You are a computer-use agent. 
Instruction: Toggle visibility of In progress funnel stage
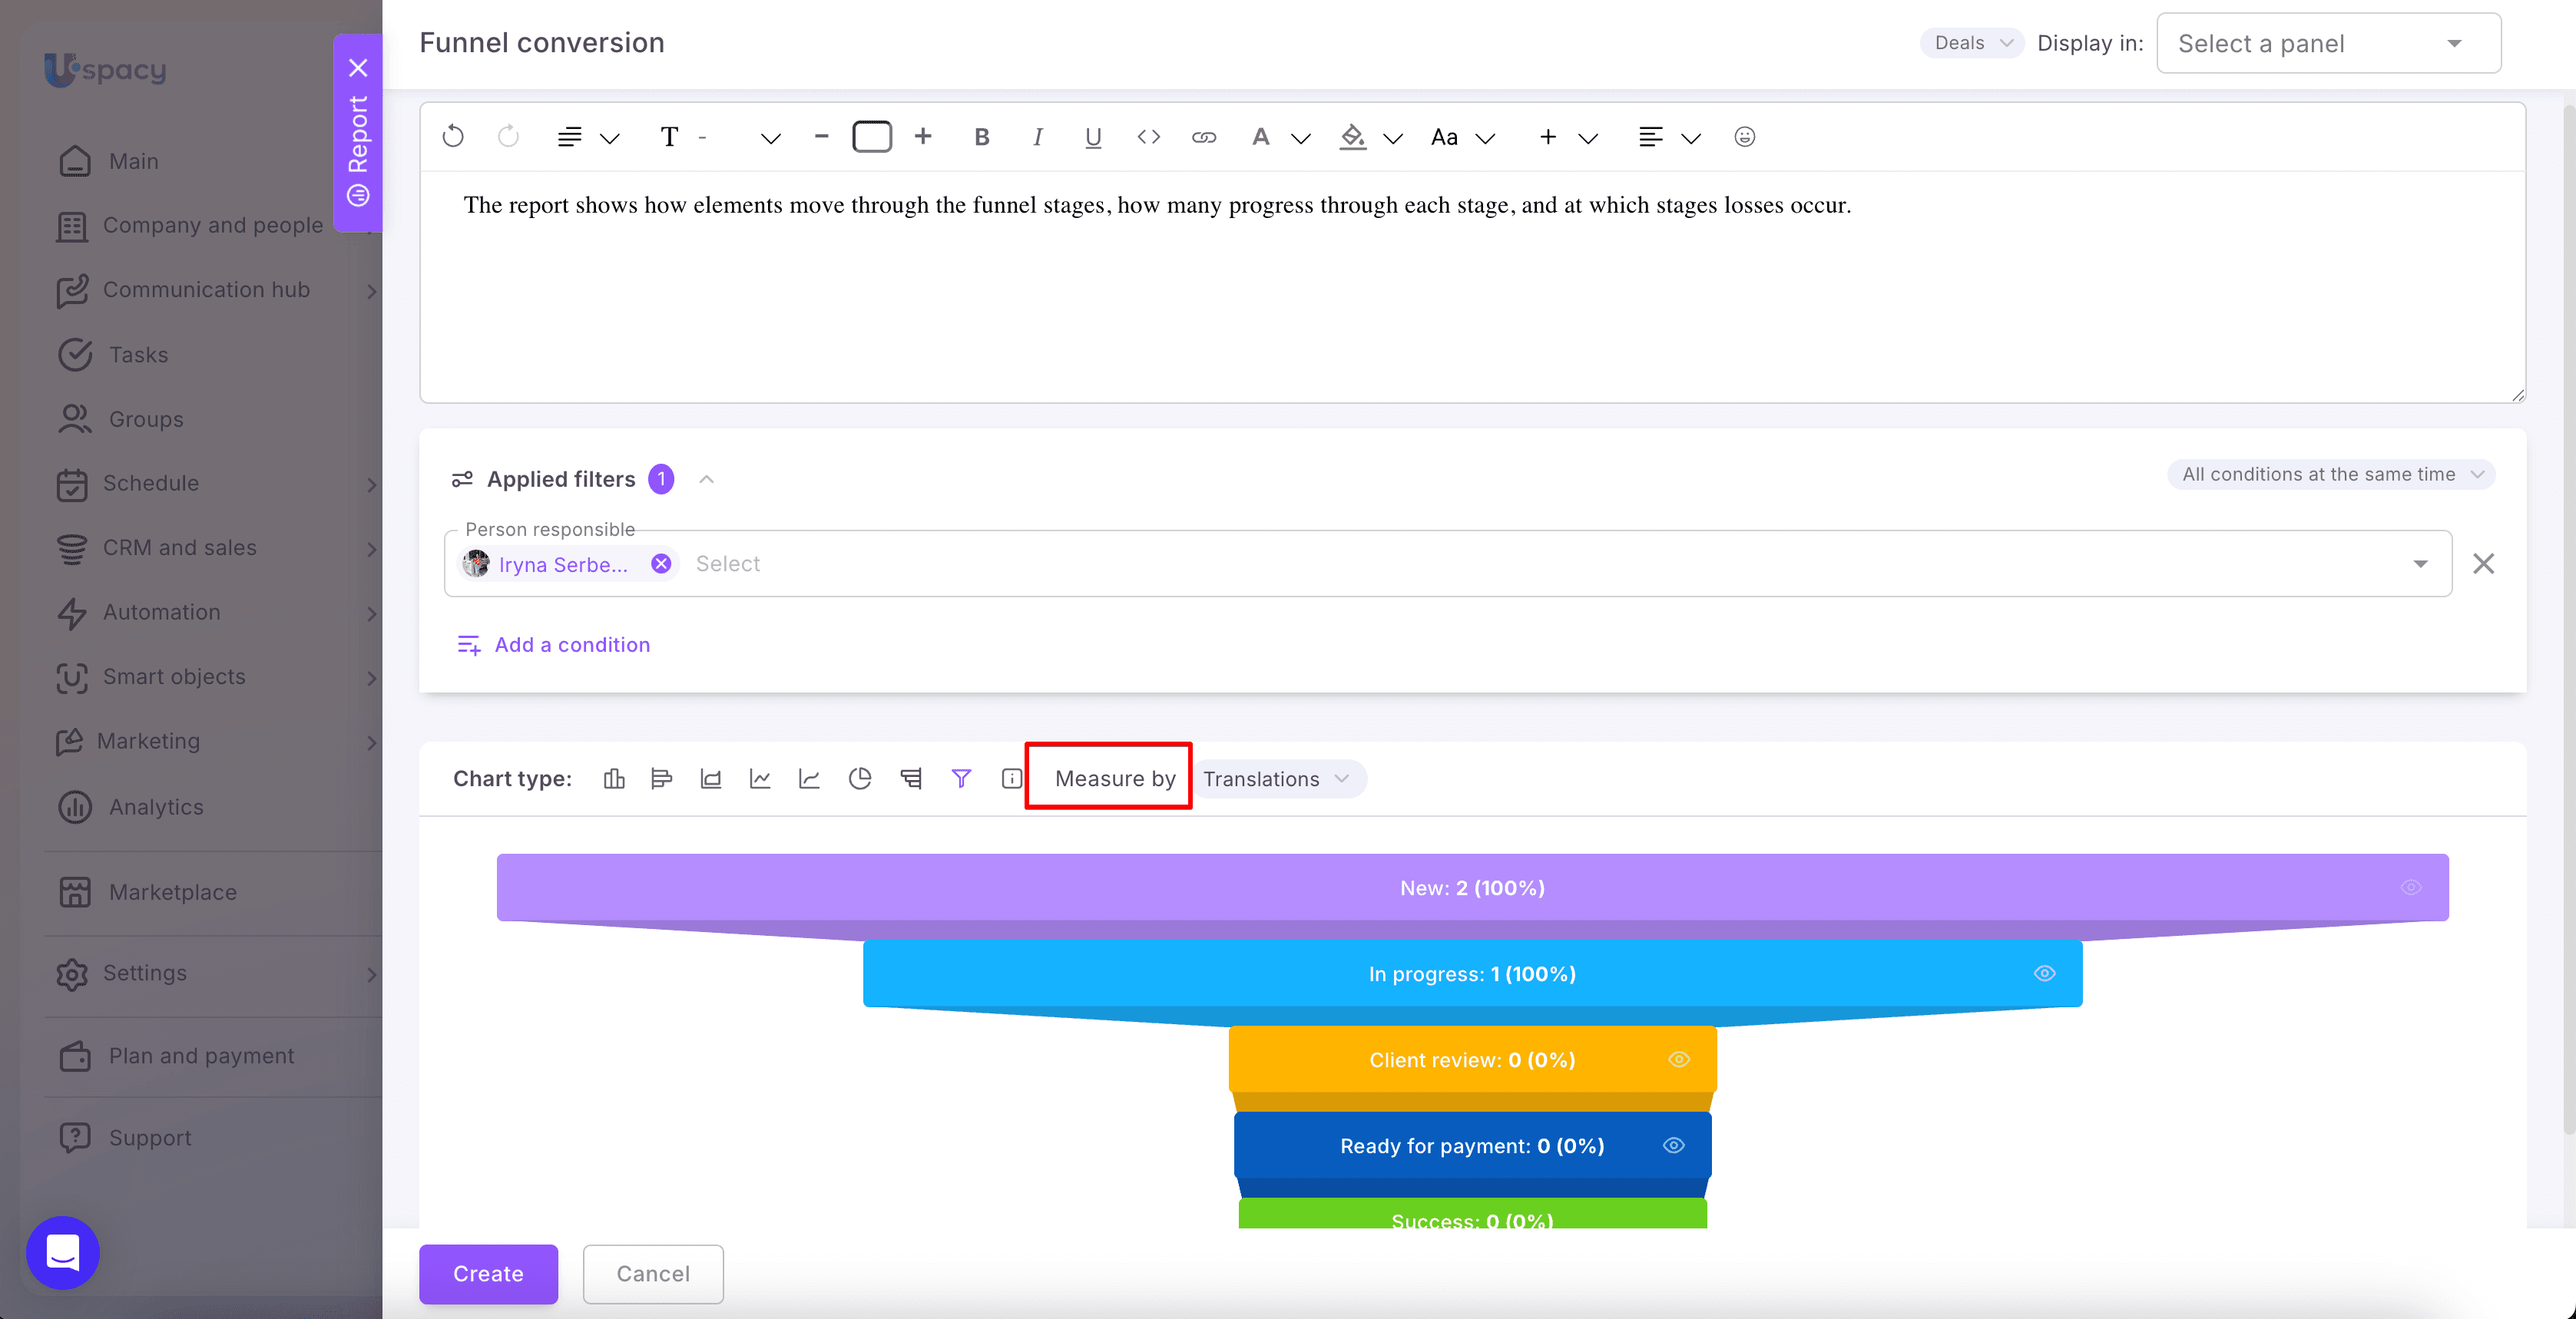tap(2044, 974)
